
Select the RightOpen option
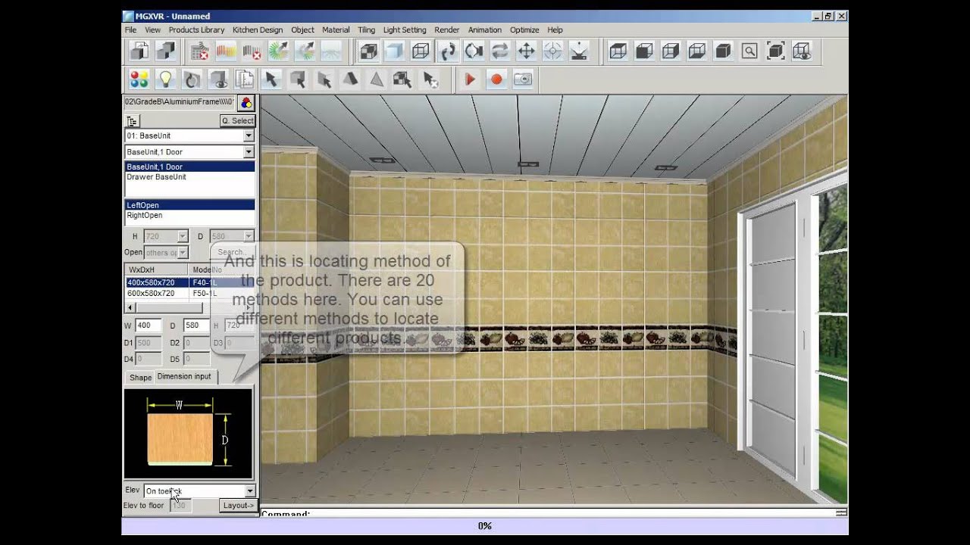tap(189, 216)
